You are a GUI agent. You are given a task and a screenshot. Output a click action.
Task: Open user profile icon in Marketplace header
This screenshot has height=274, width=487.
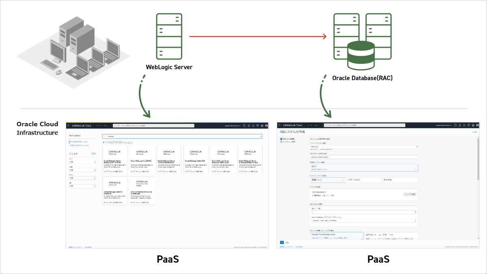267,125
